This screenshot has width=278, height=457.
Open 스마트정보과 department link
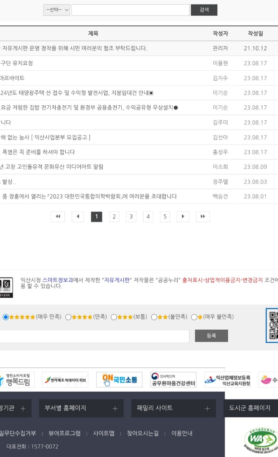[58, 280]
